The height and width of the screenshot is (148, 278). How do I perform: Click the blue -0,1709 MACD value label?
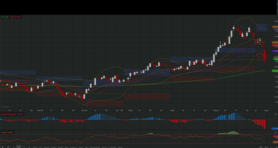pyautogui.click(x=275, y=129)
